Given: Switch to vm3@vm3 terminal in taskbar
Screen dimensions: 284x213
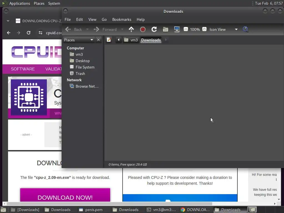Looking at the screenshot, I should click(x=161, y=210).
